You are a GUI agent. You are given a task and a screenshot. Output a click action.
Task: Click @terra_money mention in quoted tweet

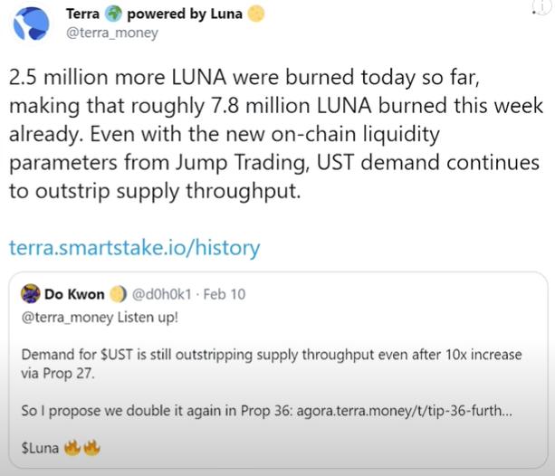67,317
